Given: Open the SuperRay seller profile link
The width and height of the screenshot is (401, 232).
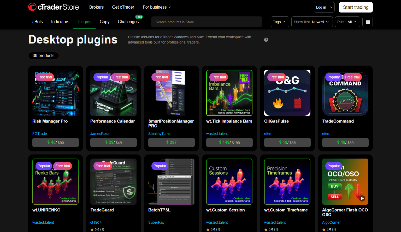Looking at the screenshot, I should pyautogui.click(x=156, y=222).
